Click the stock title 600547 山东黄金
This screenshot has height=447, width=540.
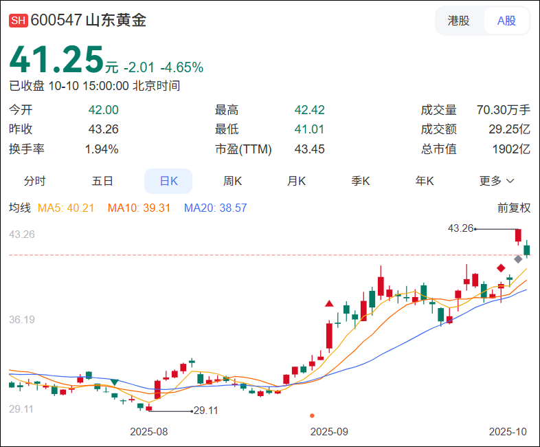89,20
